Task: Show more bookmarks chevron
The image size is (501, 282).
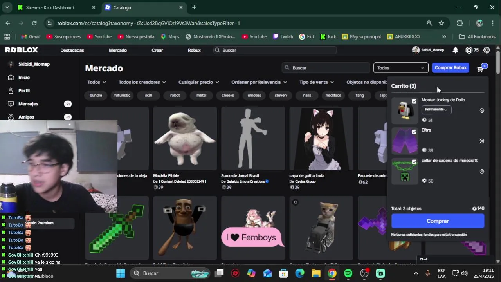Action: [x=444, y=36]
